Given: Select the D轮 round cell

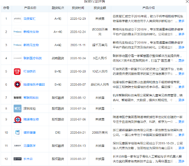Looking at the screenshot, I should (58, 133).
